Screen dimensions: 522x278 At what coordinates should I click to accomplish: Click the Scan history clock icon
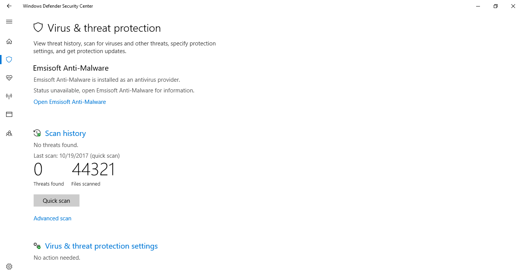click(x=37, y=133)
